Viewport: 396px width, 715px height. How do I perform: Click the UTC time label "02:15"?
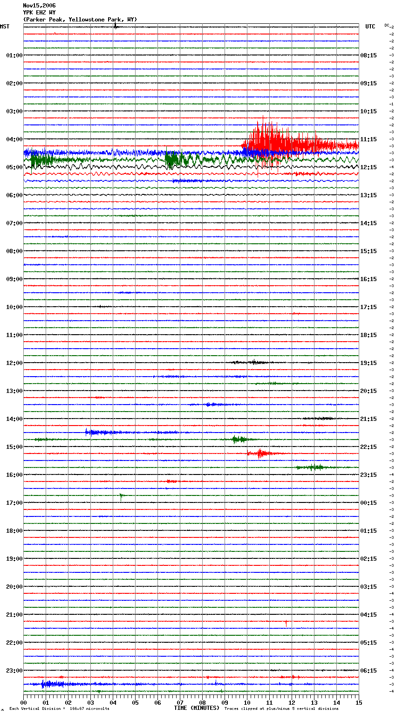point(369,559)
